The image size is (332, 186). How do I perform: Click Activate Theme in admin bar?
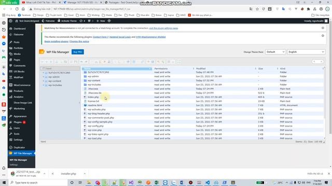pyautogui.click(x=67, y=21)
